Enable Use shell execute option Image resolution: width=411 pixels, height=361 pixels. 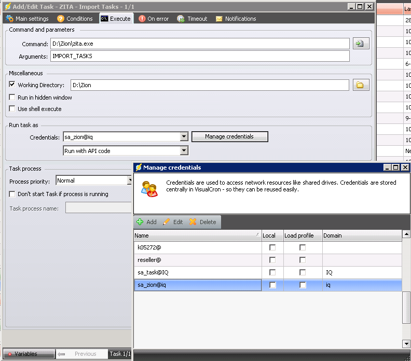12,109
